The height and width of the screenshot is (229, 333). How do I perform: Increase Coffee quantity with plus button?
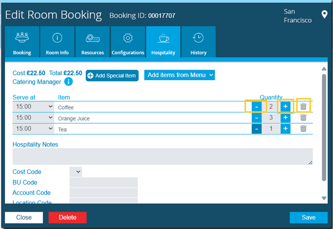point(285,106)
